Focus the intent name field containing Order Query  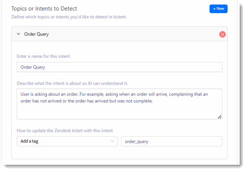[119, 67]
